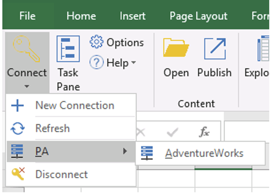Expand the Connect dropdown arrow

click(x=27, y=86)
